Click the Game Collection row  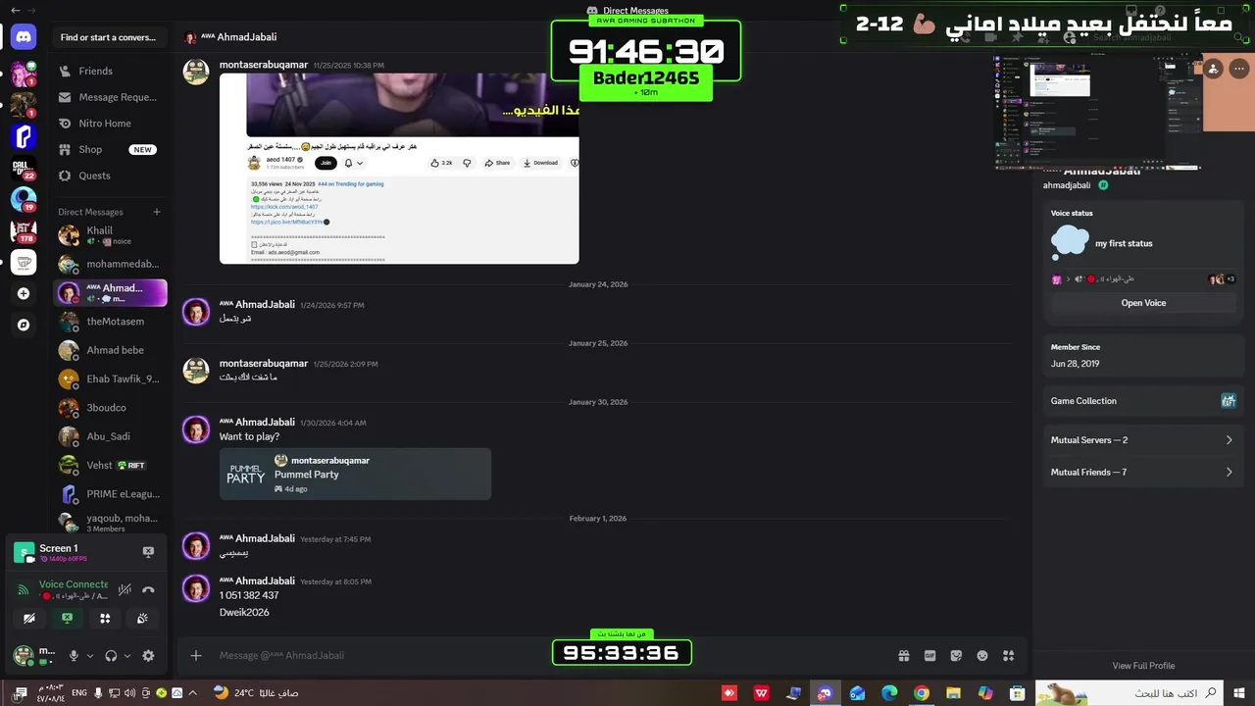click(1142, 401)
